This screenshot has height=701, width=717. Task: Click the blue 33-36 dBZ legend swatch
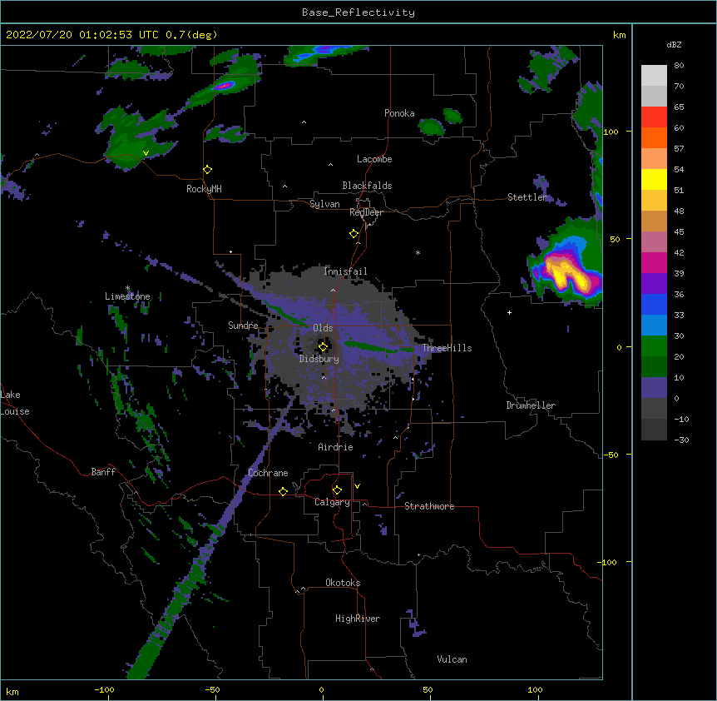click(654, 304)
